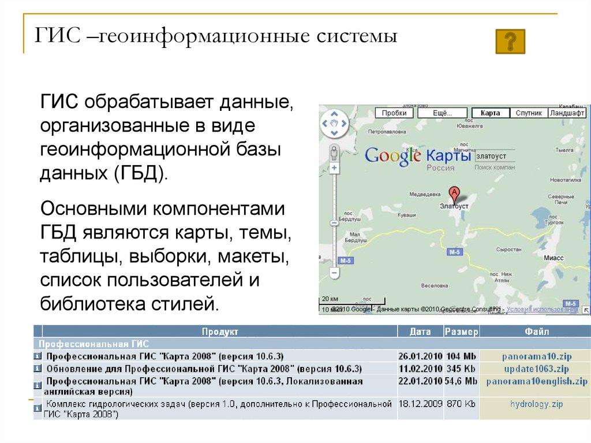The width and height of the screenshot is (591, 443).
Task: Switch to the Спутник tab
Action: pos(529,113)
